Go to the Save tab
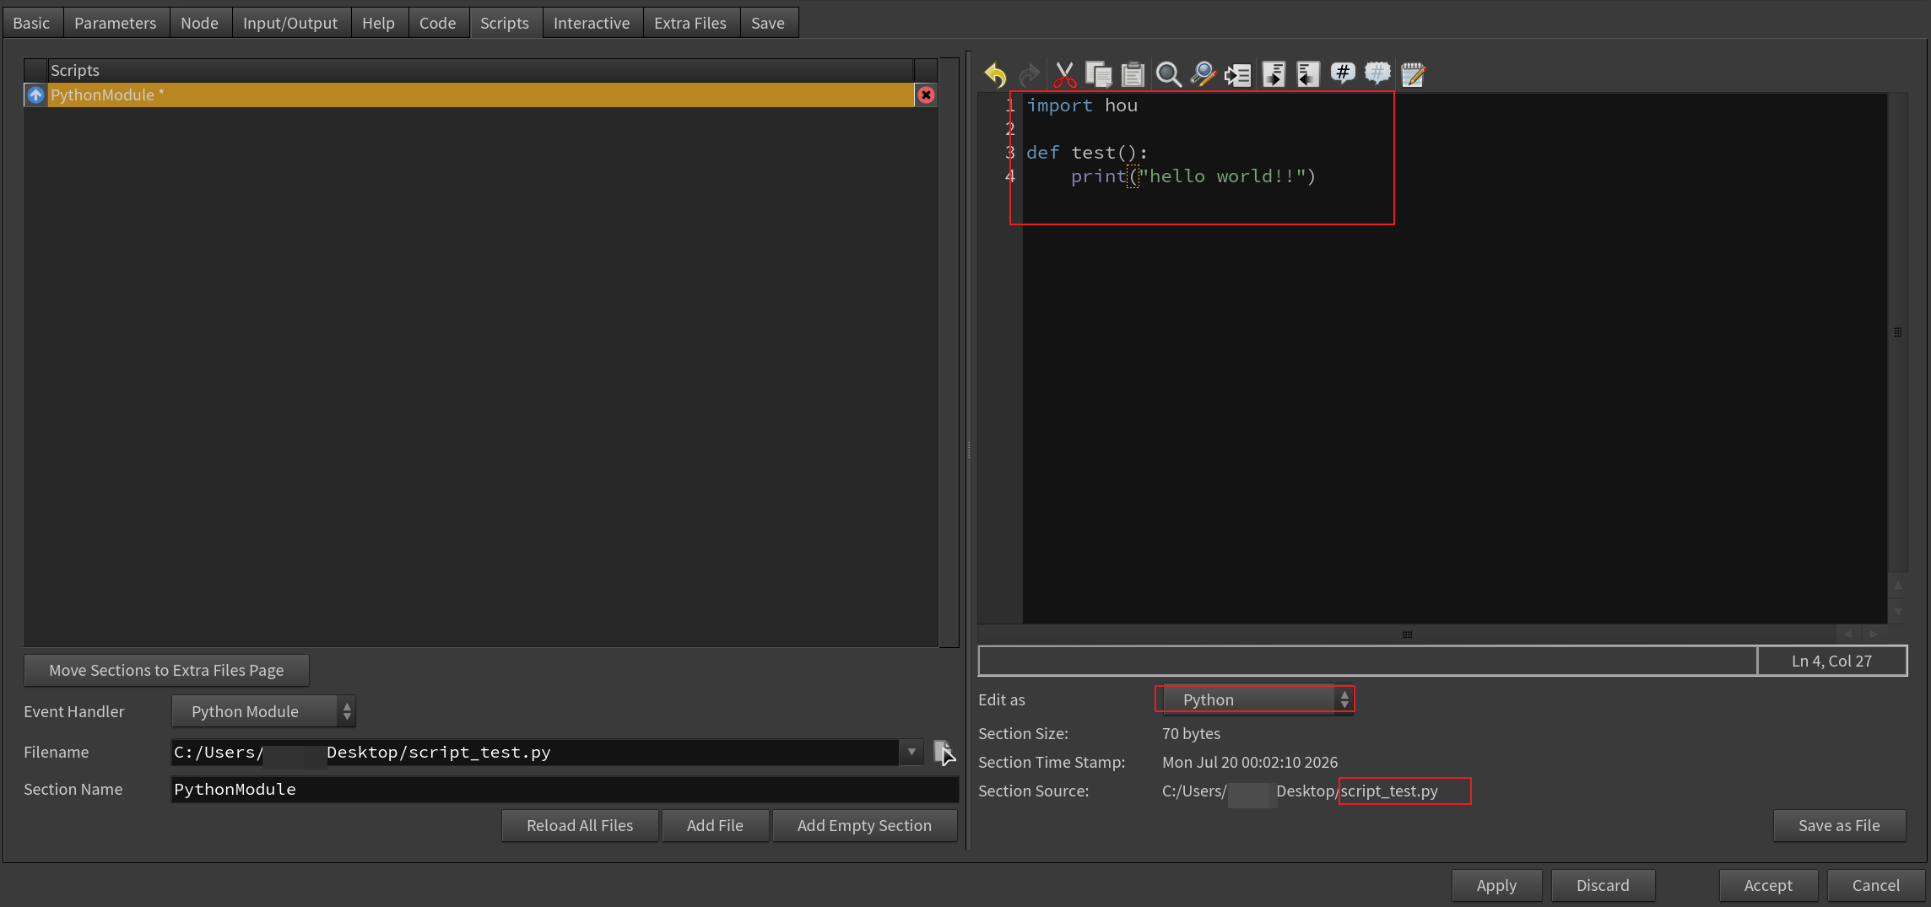1931x907 pixels. point(767,23)
